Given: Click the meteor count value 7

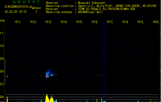Looking at the screenshot, I should (x=36, y=12).
